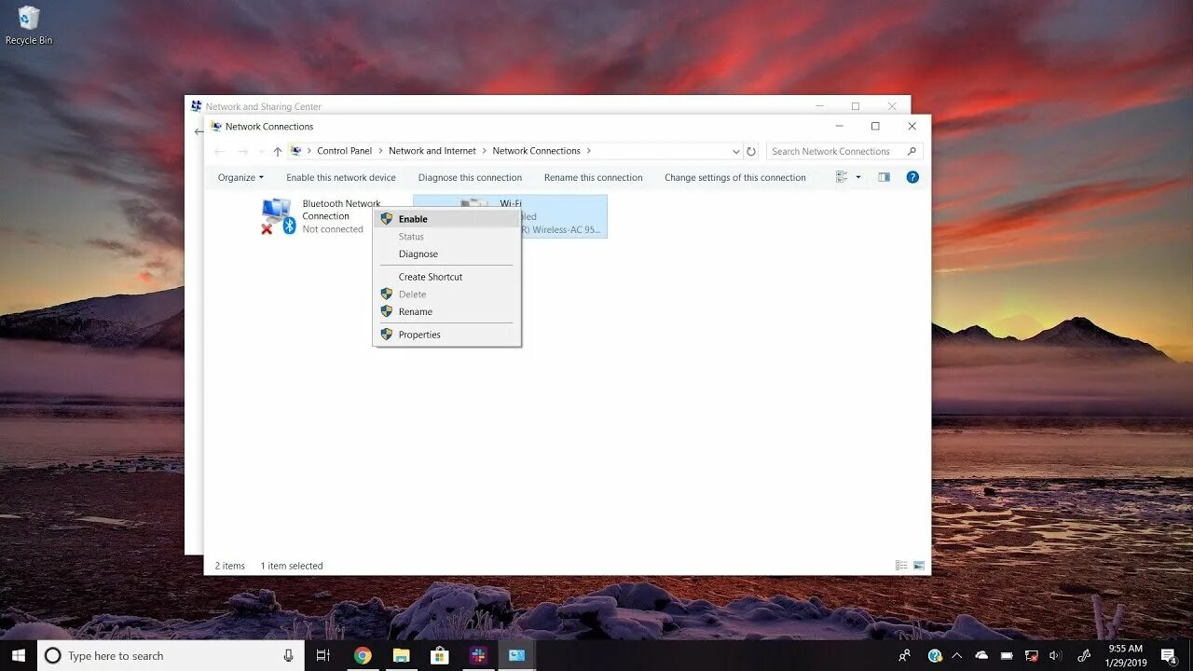Screen dimensions: 1193x671
Task: Click Network and Internet breadcrumb
Action: 432,151
